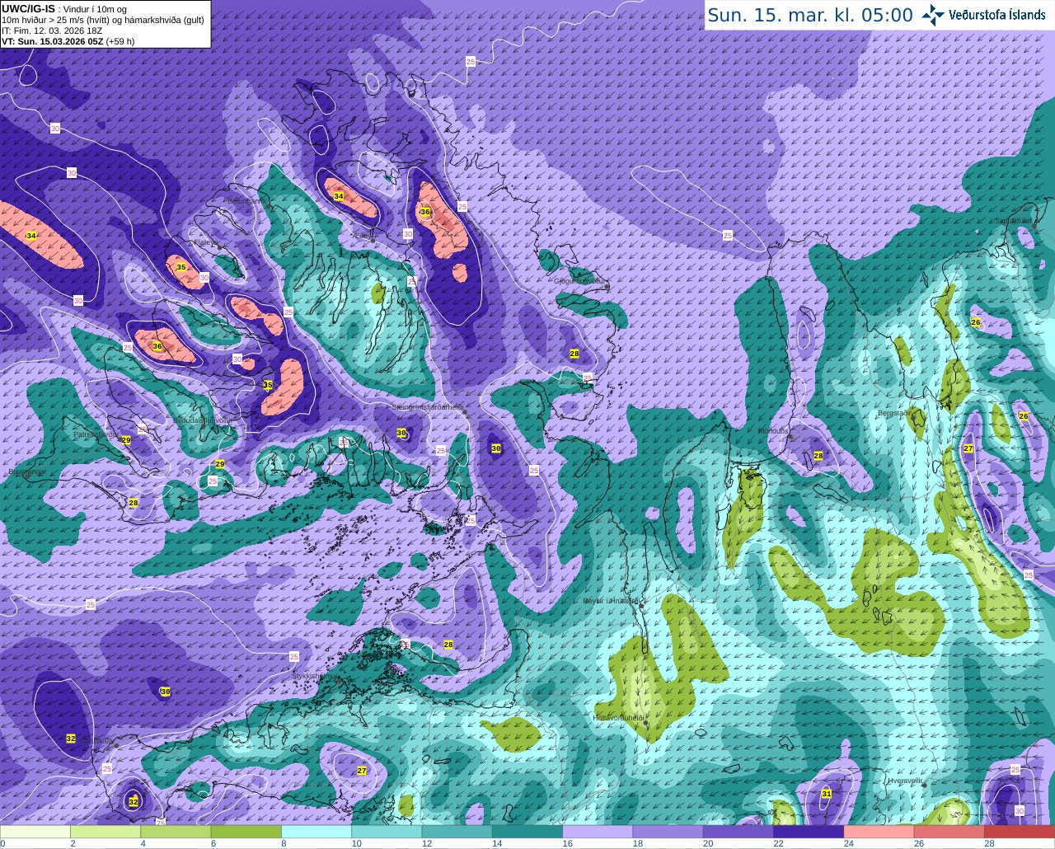1055x849 pixels.
Task: Click the Veðurstofa Íslands logo text
Action: (998, 15)
